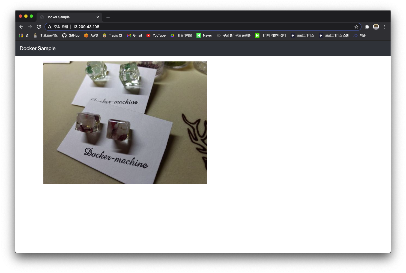Open the 내 드라이브 bookmark

coord(181,35)
